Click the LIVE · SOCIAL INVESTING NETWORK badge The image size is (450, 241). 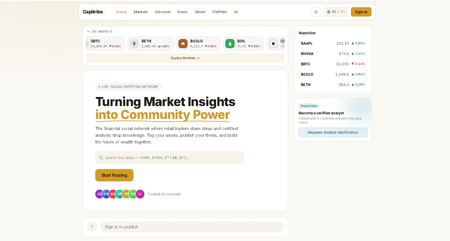128,87
